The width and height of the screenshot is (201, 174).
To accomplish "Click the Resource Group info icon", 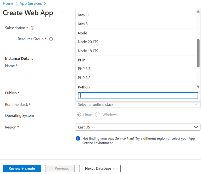I will [x=51, y=39].
